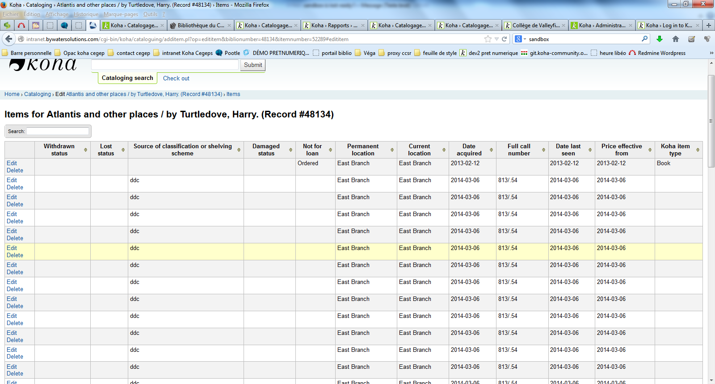Sort by Koha item type header
This screenshot has height=384, width=715.
[675, 150]
